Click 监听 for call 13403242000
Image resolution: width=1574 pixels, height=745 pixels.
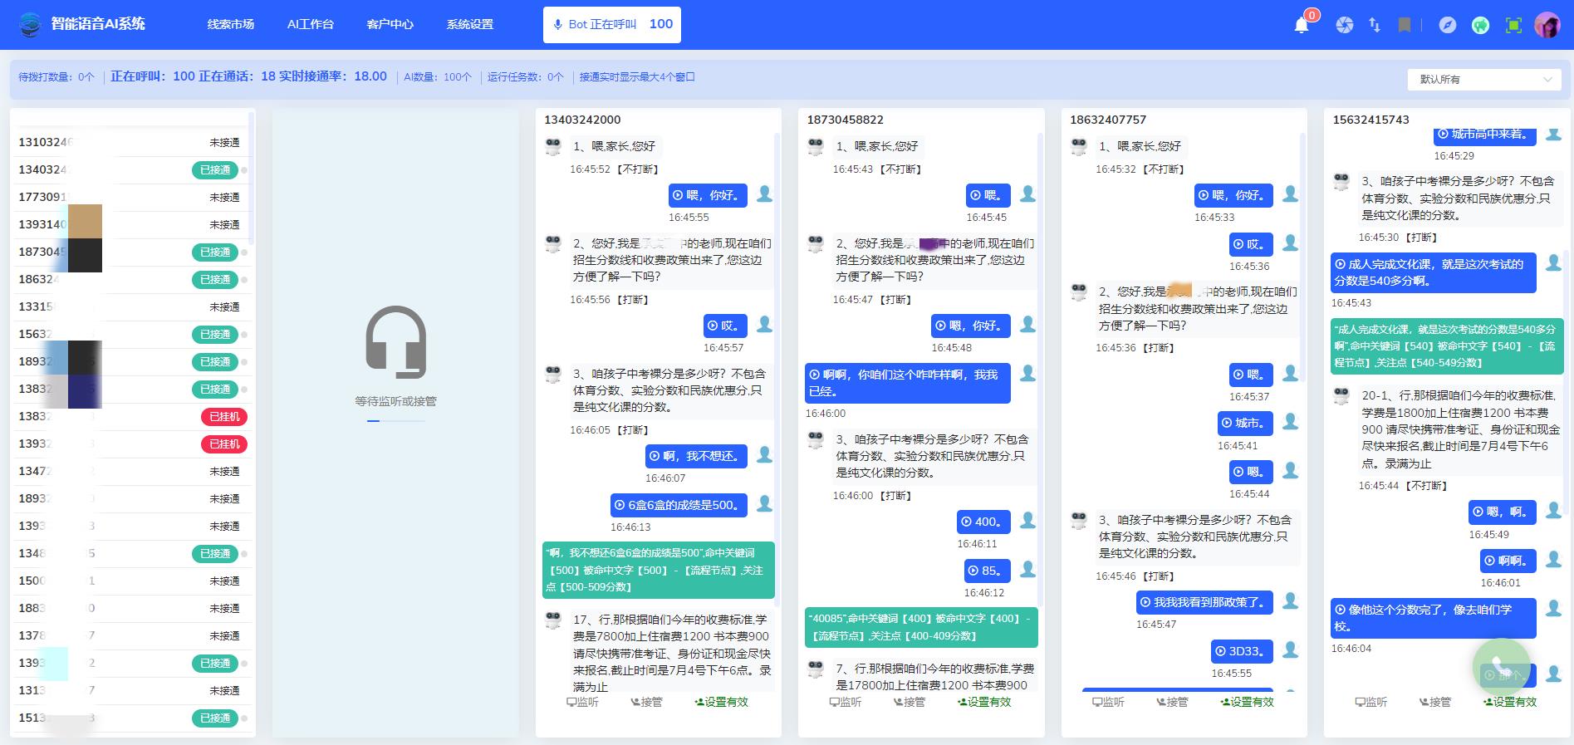[x=582, y=702]
